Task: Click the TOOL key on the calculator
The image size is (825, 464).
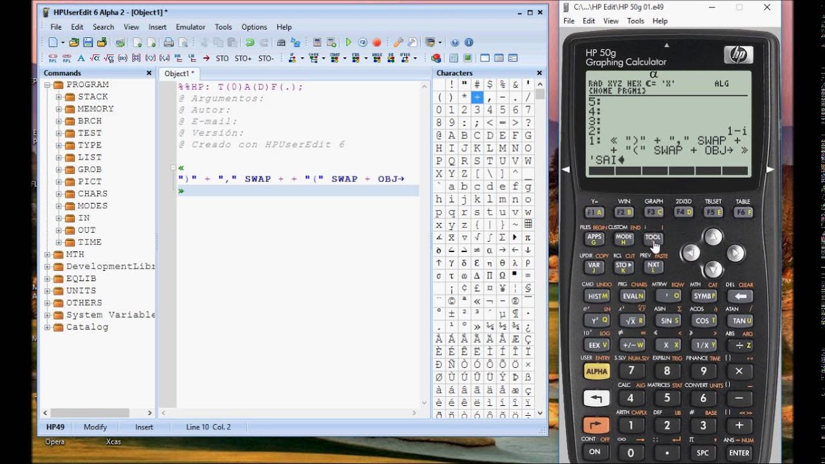Action: pos(653,238)
